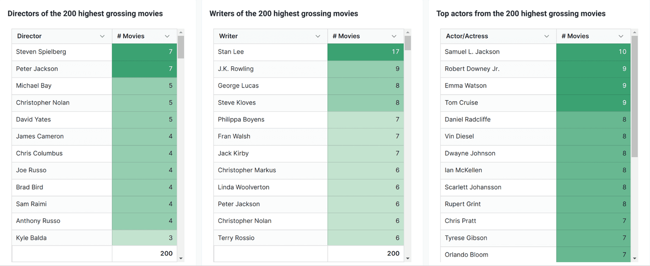Select David Yates in Directors table
The image size is (650, 266).
[62, 119]
